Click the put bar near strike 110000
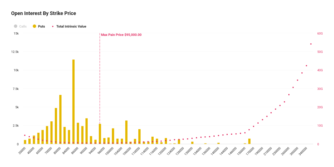Image resolution: width=334 pixels, height=167 pixels. [x=139, y=136]
